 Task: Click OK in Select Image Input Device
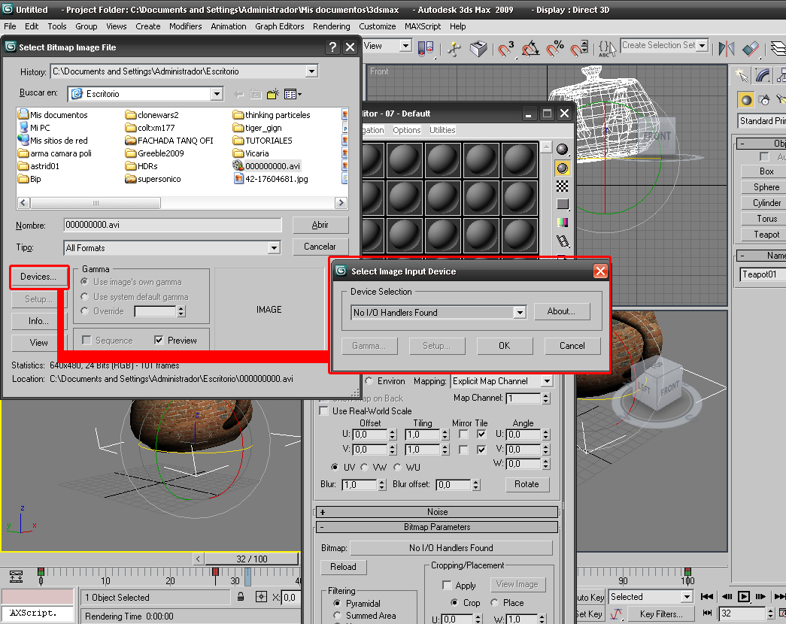(504, 346)
